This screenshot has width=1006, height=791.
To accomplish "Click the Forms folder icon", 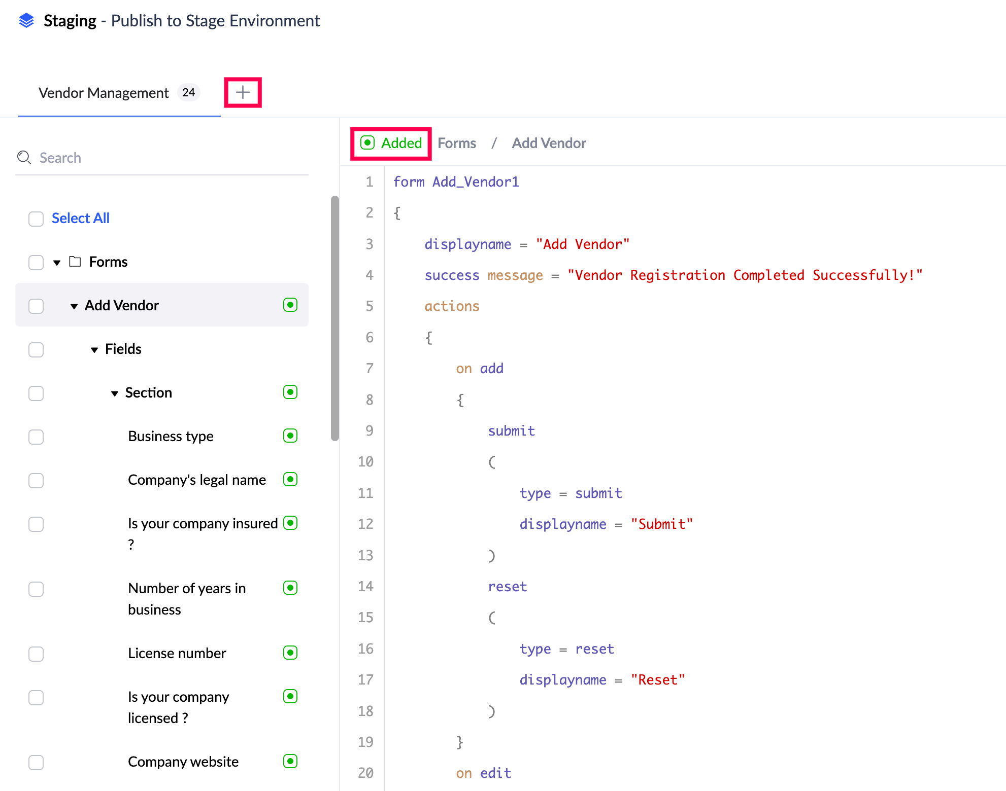I will click(x=75, y=262).
